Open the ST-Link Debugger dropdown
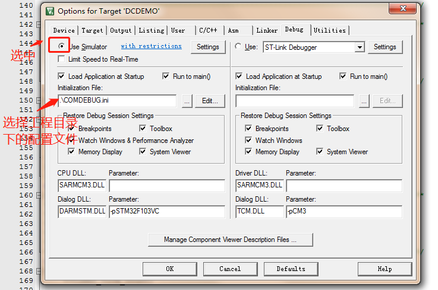This screenshot has height=290, width=438. 360,47
